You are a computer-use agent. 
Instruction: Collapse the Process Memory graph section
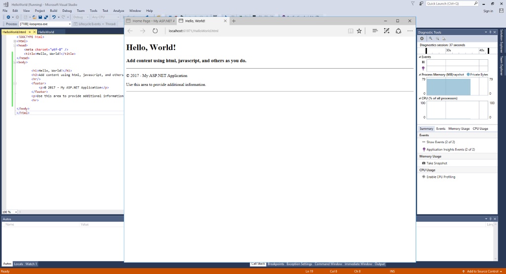(x=420, y=75)
